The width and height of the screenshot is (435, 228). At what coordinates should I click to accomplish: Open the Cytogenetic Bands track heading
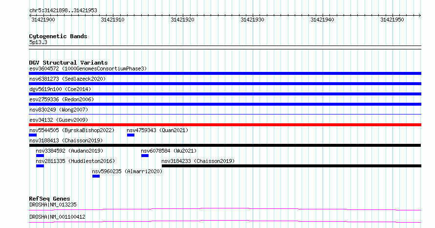pos(58,36)
